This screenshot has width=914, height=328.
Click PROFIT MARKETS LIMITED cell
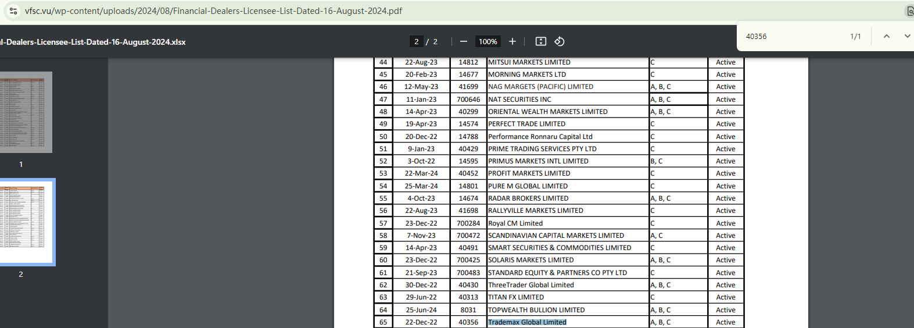tap(567, 173)
